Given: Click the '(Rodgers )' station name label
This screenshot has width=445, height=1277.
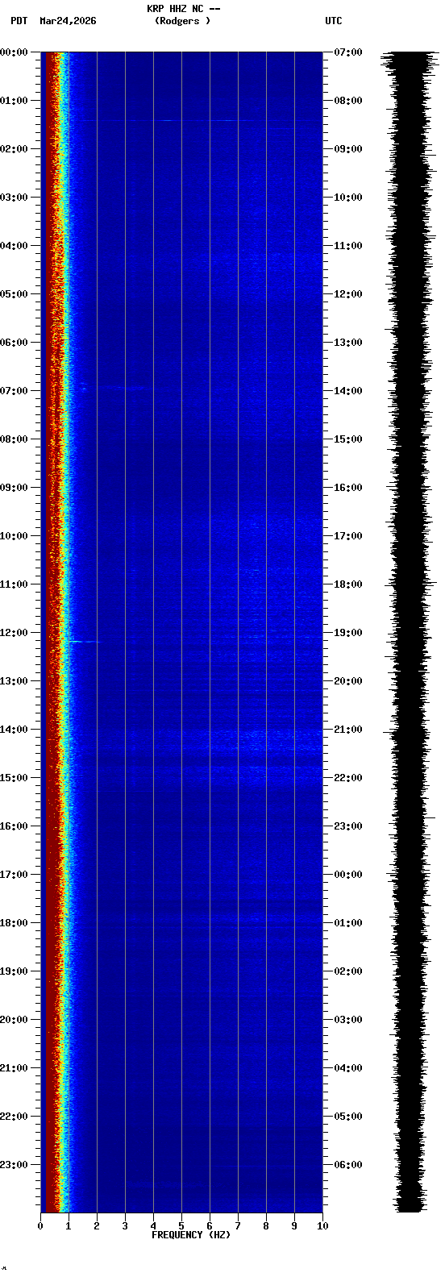Looking at the screenshot, I should 183,21.
